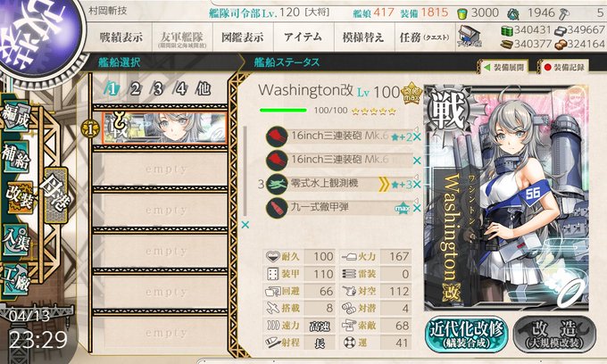This screenshot has height=364, width=607.
Task: Click the 九一式徹甲弾 shell icon
Action: (x=277, y=208)
